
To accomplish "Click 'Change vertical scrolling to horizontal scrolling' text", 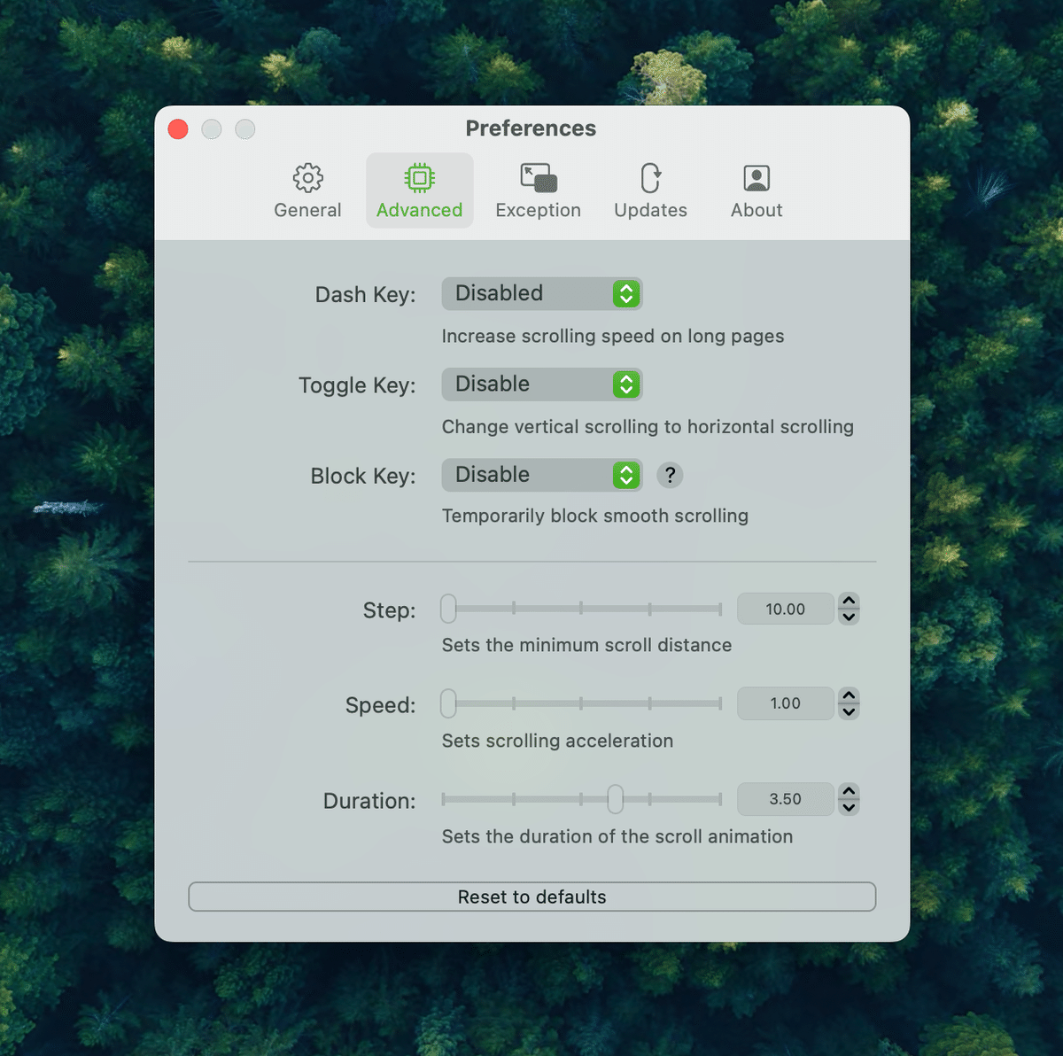I will point(648,427).
